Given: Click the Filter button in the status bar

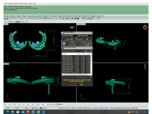Looking at the screenshot, I should coord(112,108).
